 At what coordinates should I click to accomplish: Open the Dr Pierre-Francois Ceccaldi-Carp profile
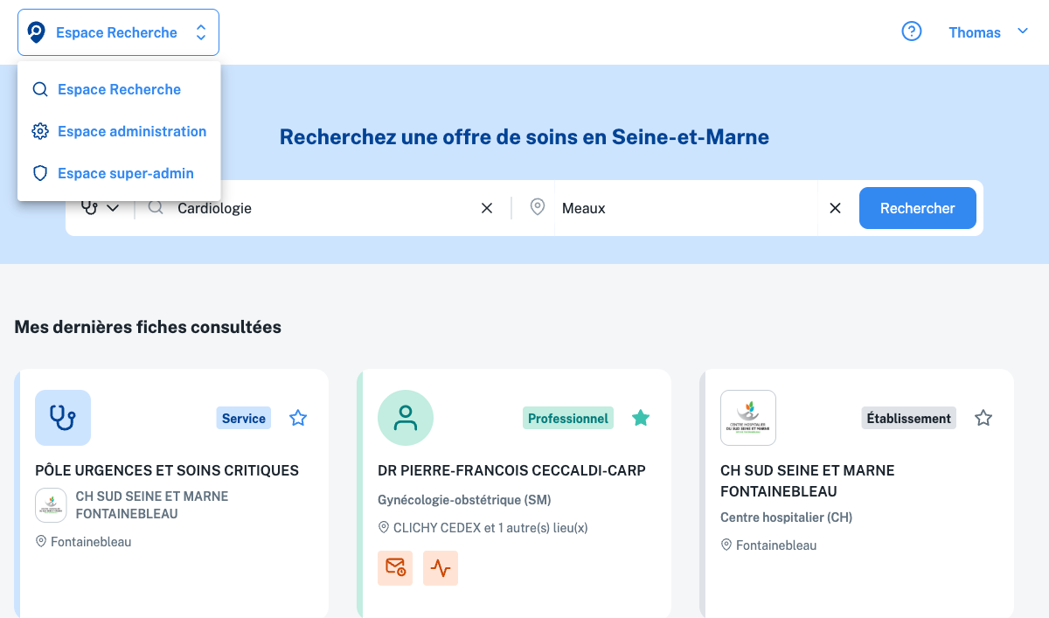tap(511, 470)
